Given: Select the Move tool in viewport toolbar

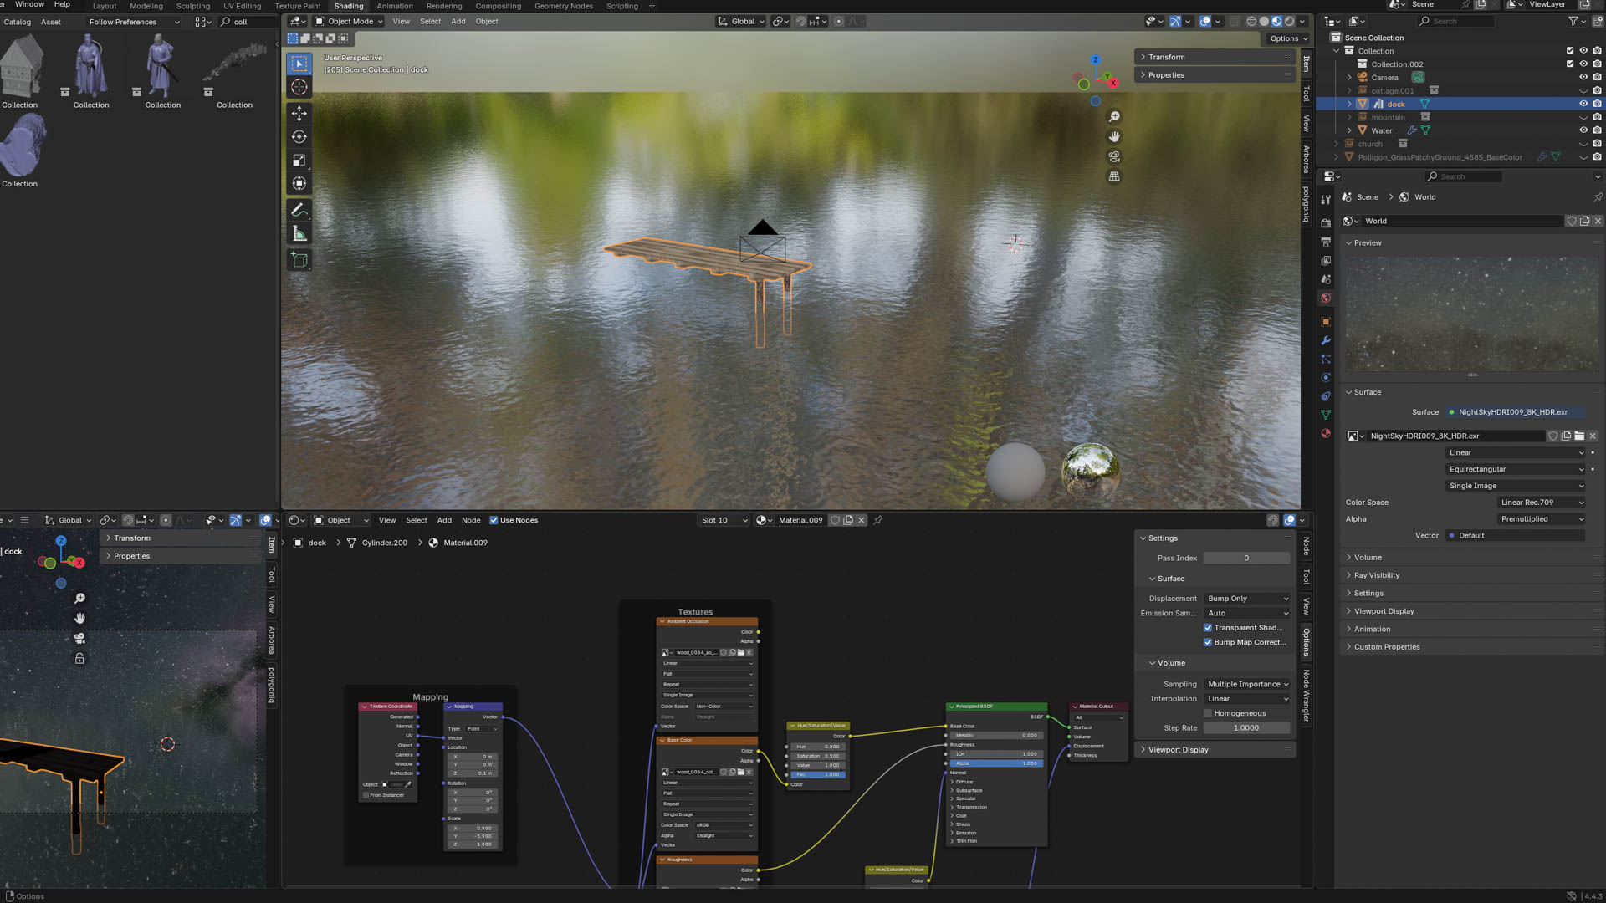Looking at the screenshot, I should click(299, 113).
